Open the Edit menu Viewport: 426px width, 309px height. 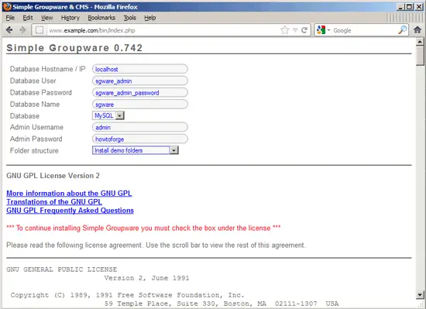coord(27,18)
